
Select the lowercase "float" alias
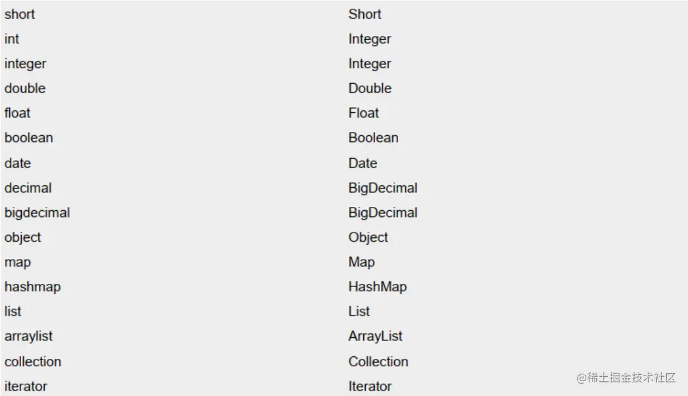17,113
